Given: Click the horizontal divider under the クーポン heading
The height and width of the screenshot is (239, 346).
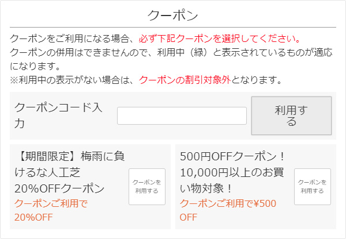Looking at the screenshot, I should [173, 27].
